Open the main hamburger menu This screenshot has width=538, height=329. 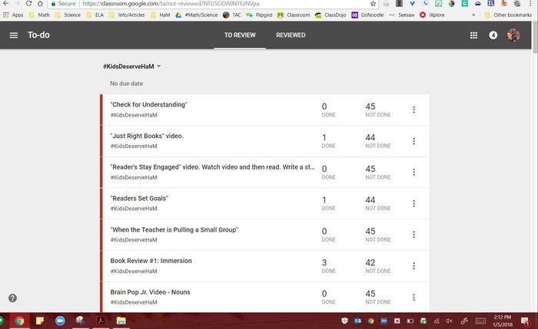point(14,35)
